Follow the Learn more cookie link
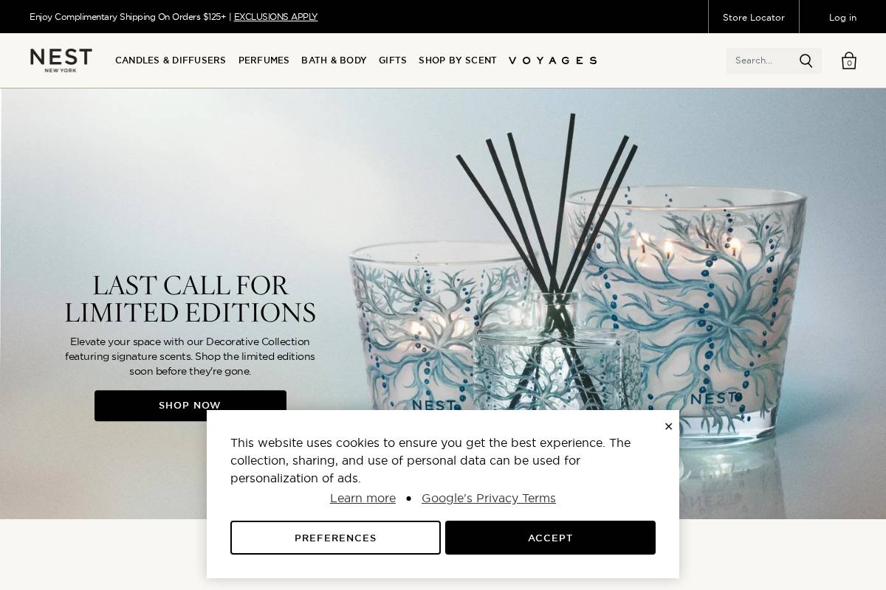The image size is (886, 590). 363,499
